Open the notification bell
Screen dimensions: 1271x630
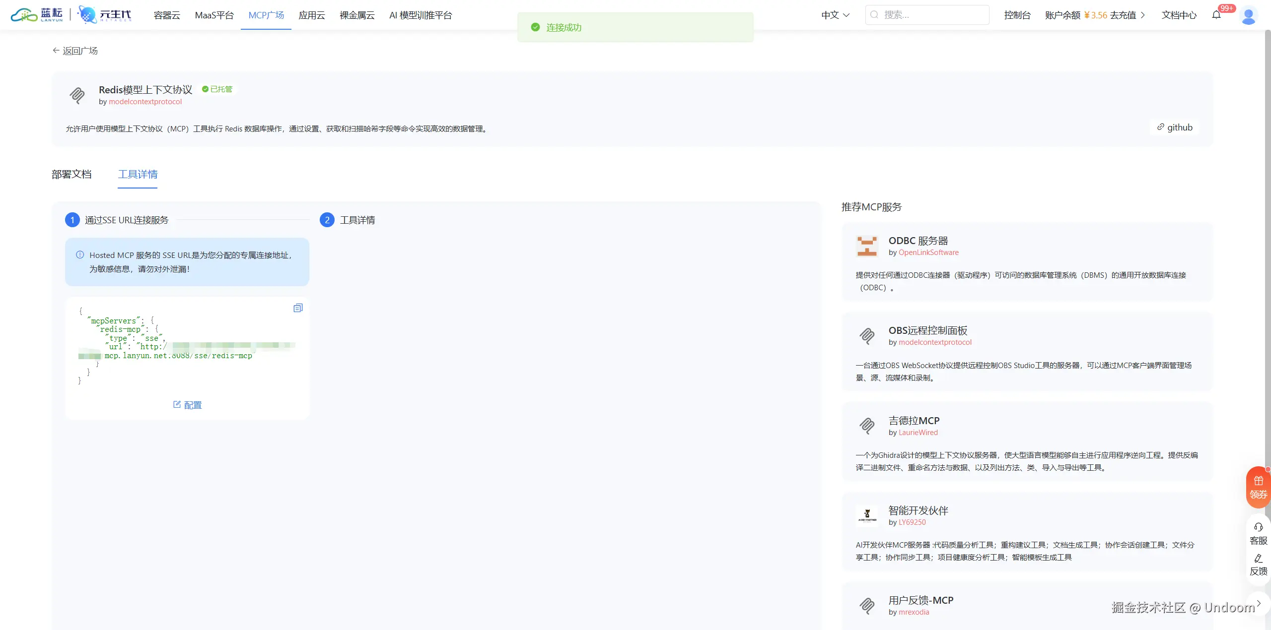point(1216,15)
